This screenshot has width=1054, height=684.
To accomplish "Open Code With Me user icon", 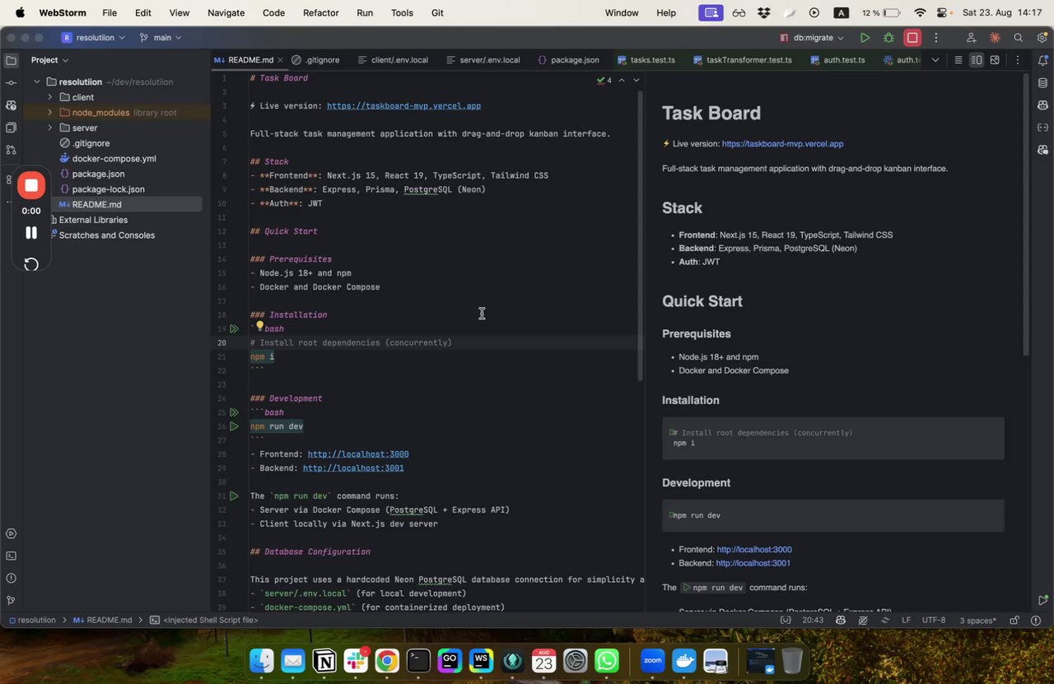I will (x=972, y=38).
